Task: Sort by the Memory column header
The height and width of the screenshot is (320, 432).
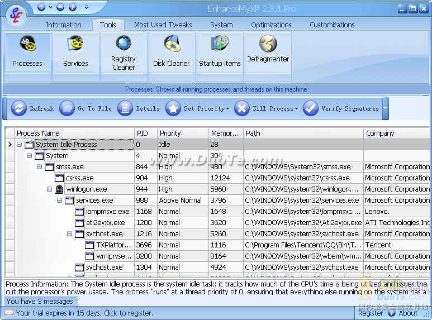Action: coord(226,133)
